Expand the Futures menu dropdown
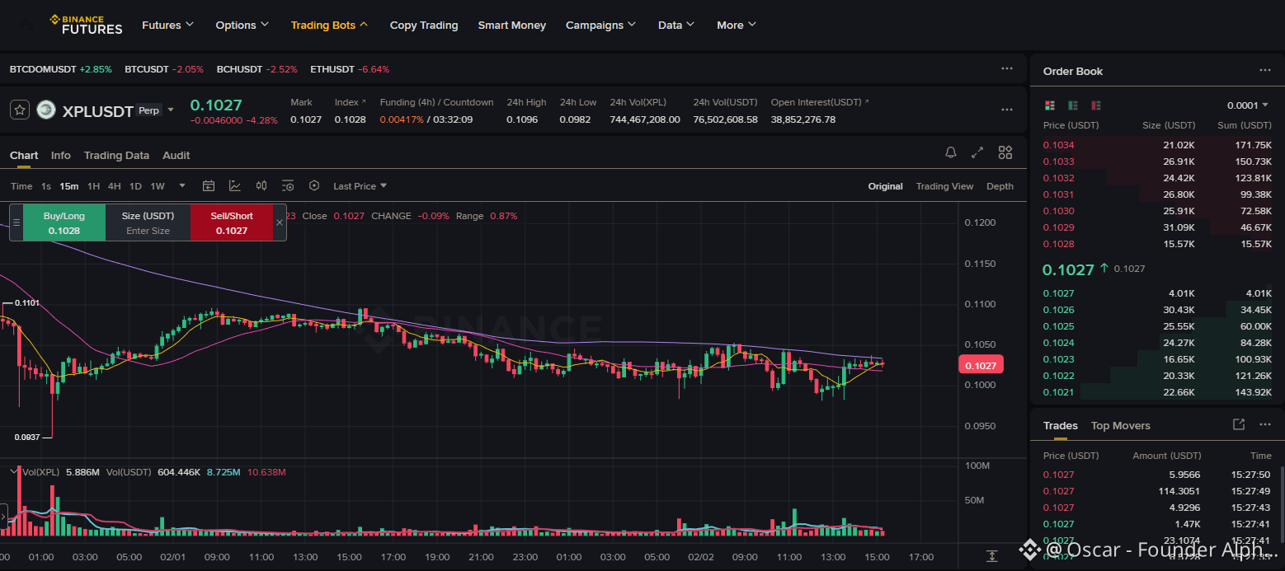The width and height of the screenshot is (1285, 571). (x=168, y=25)
